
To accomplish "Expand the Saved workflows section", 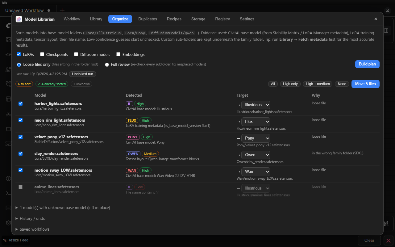I will coord(32,229).
